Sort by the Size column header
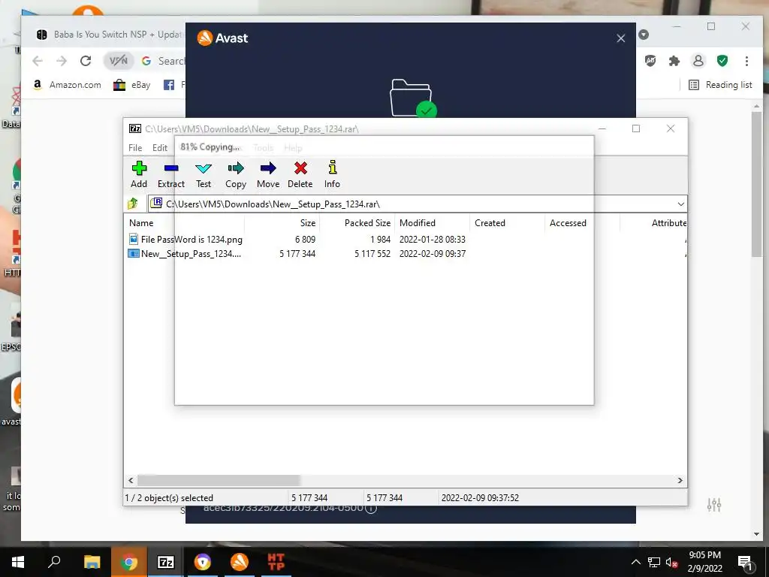The height and width of the screenshot is (577, 769). 307,222
